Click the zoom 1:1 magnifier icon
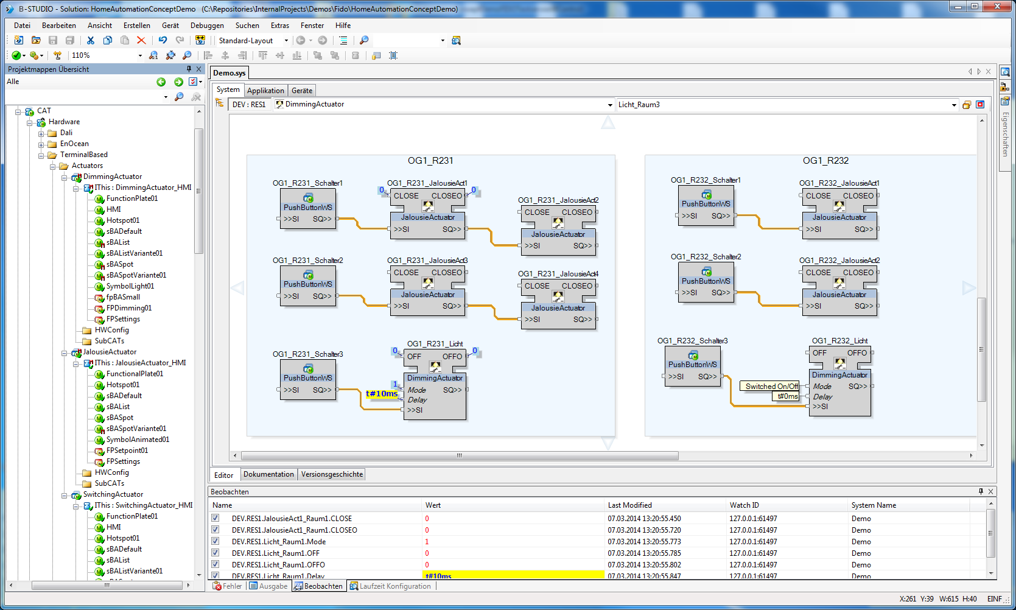Viewport: 1016px width, 610px height. (x=153, y=55)
